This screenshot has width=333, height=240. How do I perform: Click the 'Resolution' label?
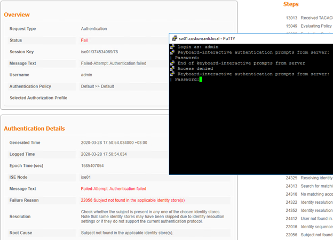[x=20, y=217]
